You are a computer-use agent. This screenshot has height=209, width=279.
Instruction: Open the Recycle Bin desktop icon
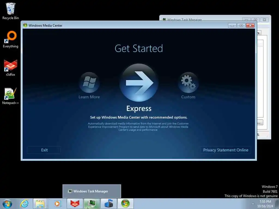click(x=11, y=11)
